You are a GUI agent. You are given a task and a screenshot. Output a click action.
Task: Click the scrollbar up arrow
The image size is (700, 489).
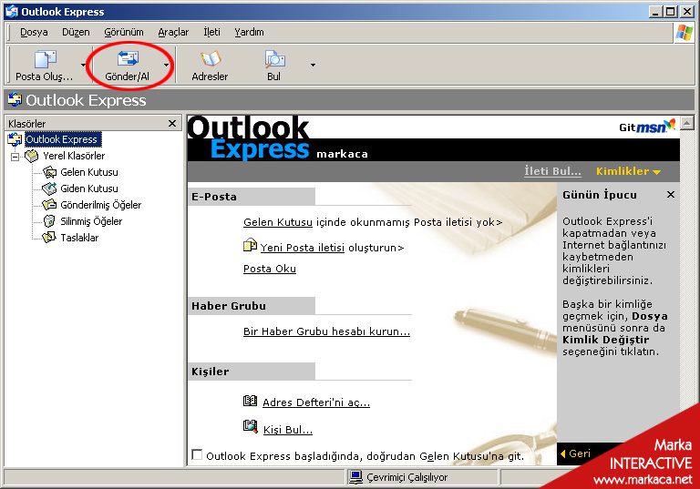(x=687, y=123)
